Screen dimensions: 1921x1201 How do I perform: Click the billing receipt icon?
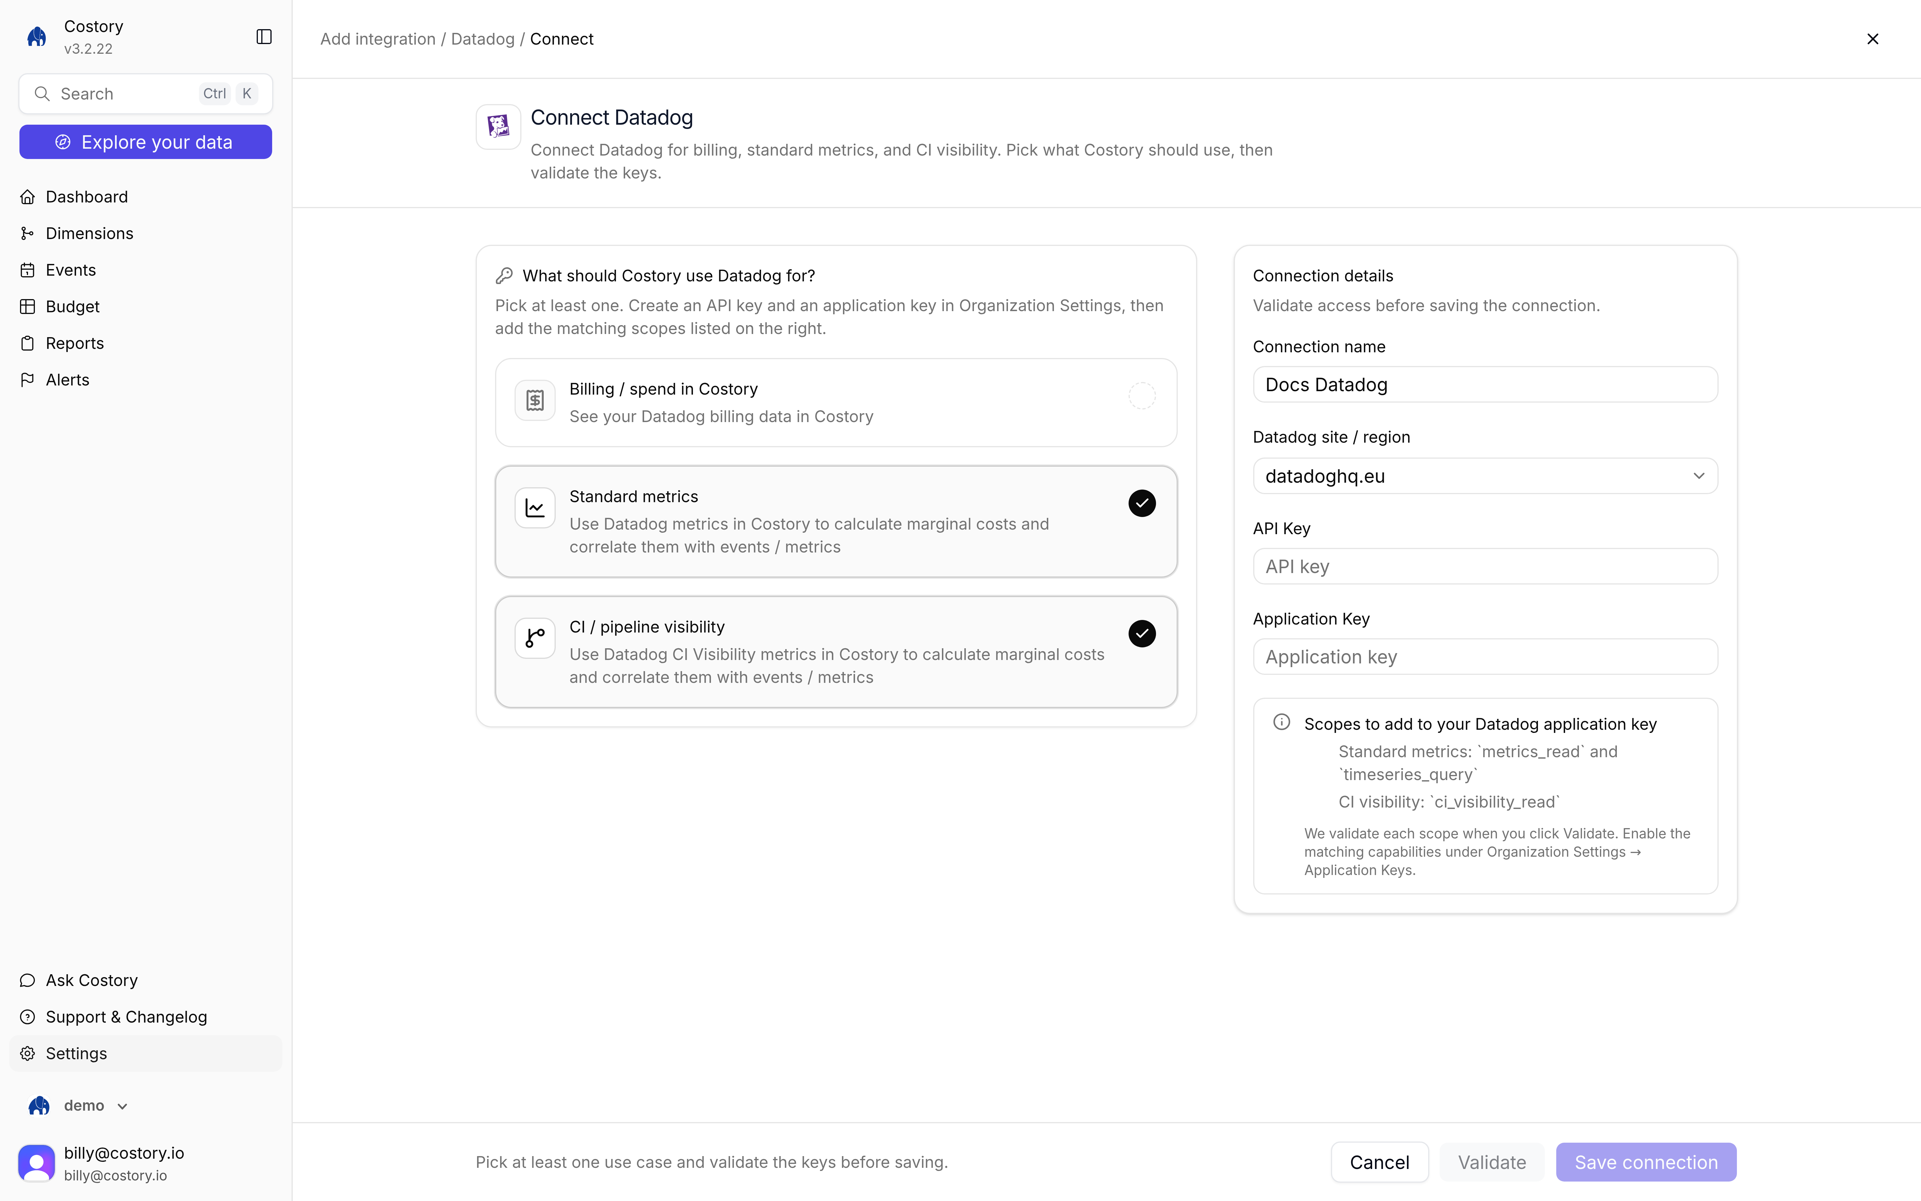click(535, 400)
